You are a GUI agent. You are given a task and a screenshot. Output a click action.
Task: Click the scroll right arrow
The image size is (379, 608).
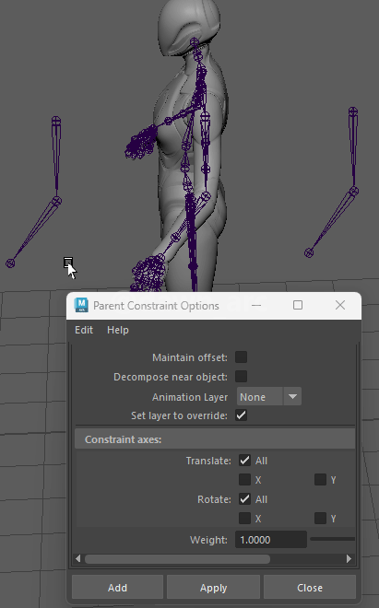[x=349, y=559]
